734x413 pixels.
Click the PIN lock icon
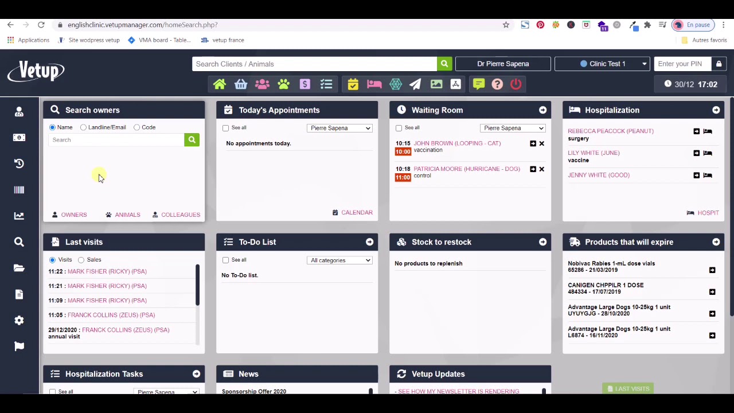point(719,64)
